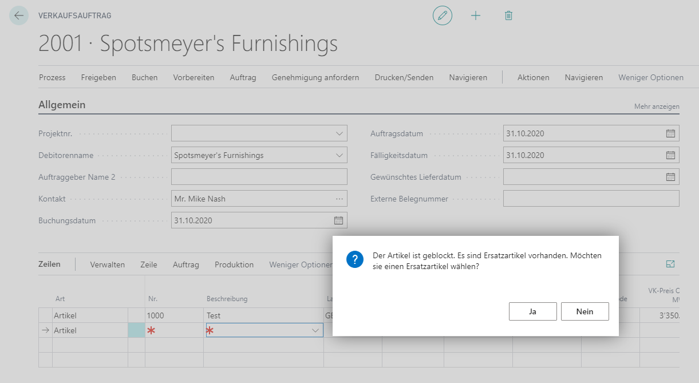Click the Beschreibung column header
The height and width of the screenshot is (383, 699).
227,299
